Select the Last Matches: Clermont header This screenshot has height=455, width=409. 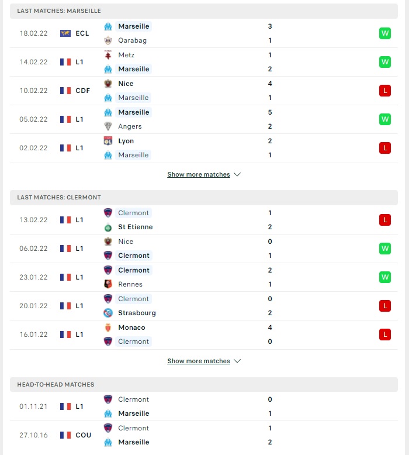(204, 198)
